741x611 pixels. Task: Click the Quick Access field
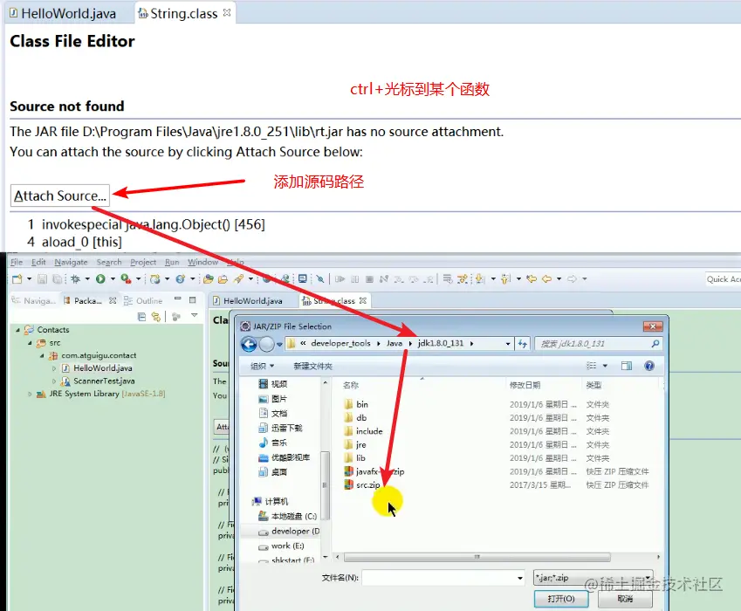pyautogui.click(x=723, y=279)
